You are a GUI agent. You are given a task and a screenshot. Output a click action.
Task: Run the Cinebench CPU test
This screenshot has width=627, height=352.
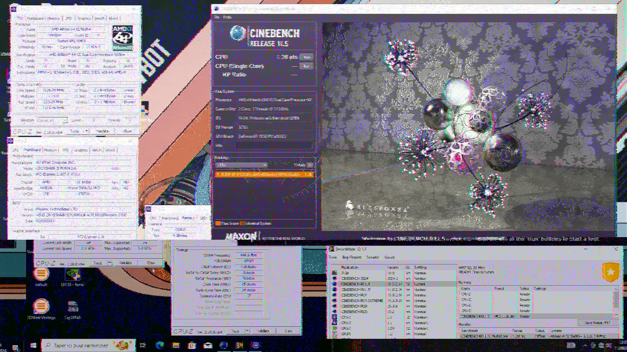[306, 57]
